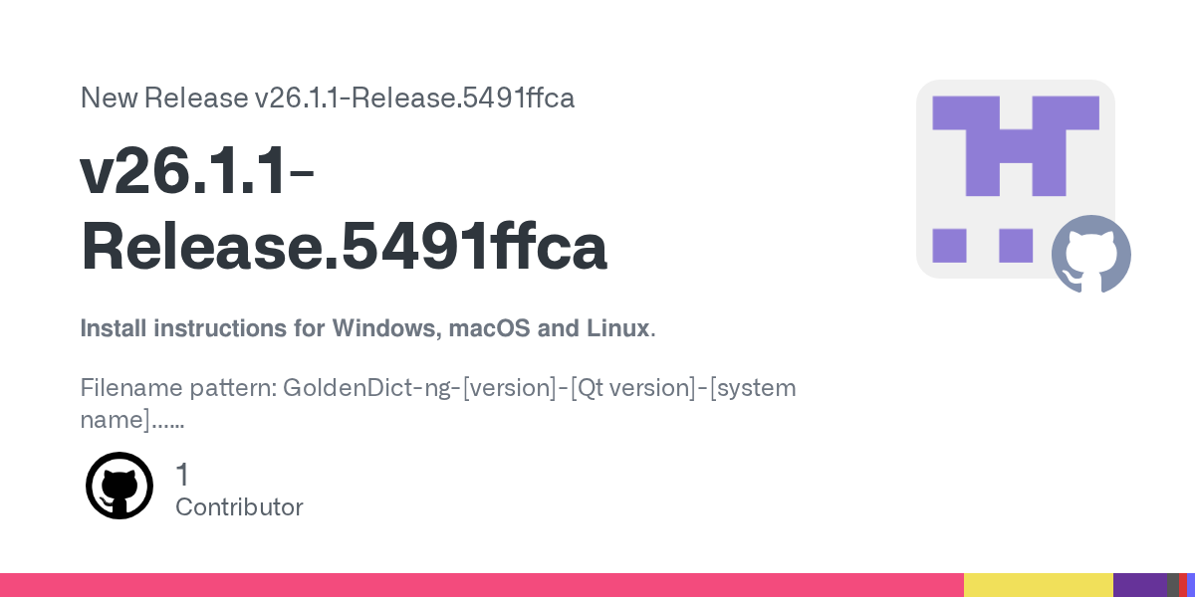Select the red language bar segment
This screenshot has width=1195, height=597.
1182,585
